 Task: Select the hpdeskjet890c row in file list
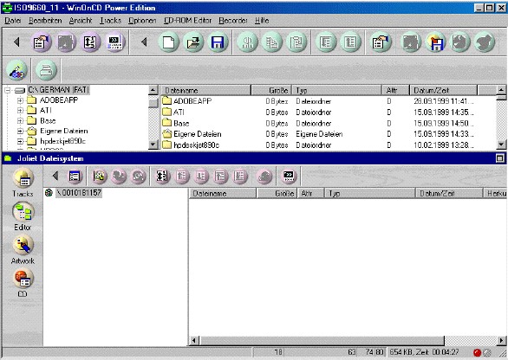(329, 145)
